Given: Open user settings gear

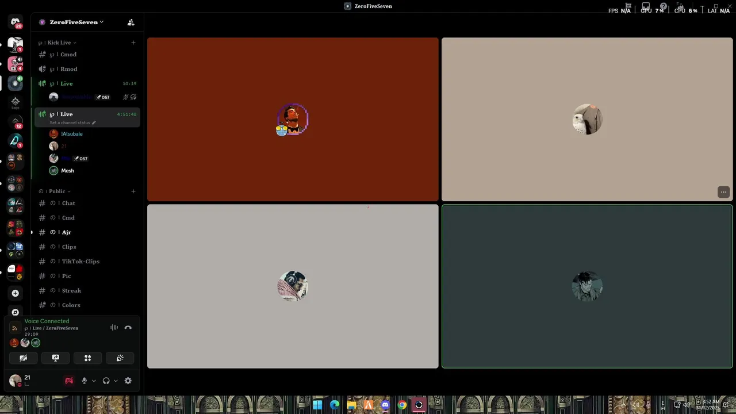Looking at the screenshot, I should pyautogui.click(x=128, y=381).
